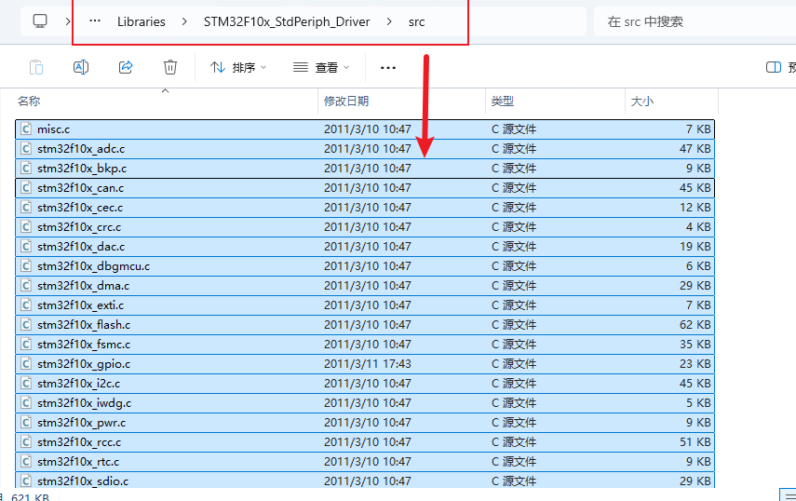
Task: Focus the search src box
Action: click(695, 21)
